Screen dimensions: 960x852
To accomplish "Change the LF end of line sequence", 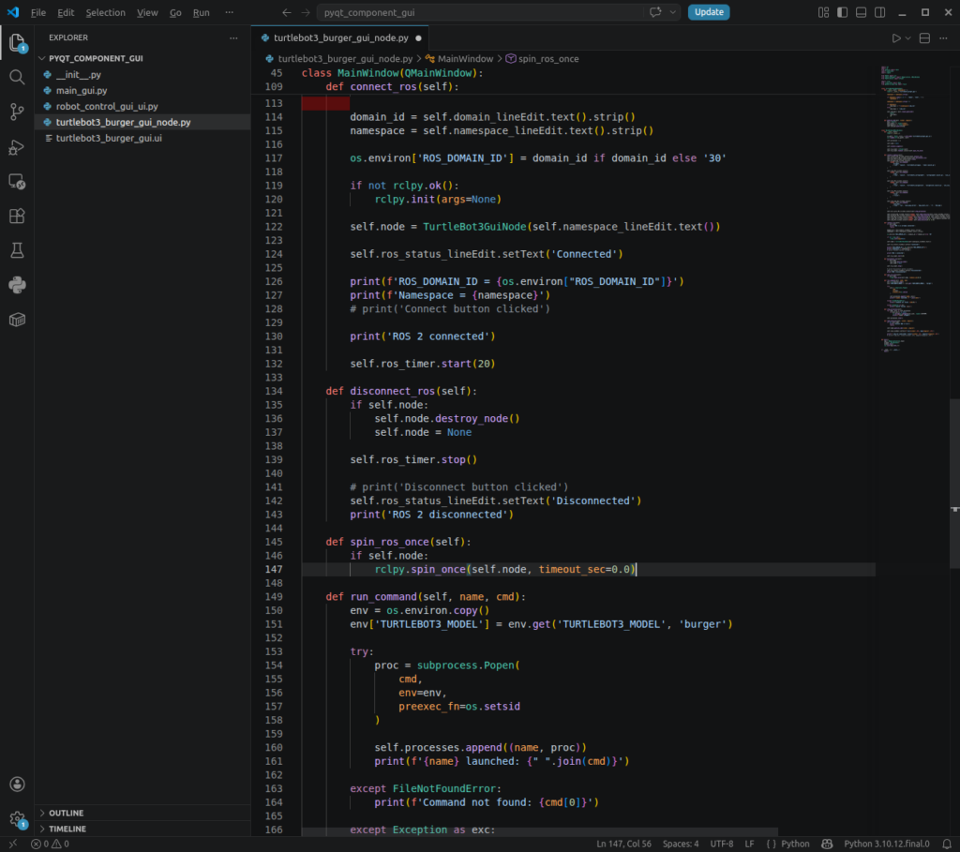I will (x=749, y=845).
